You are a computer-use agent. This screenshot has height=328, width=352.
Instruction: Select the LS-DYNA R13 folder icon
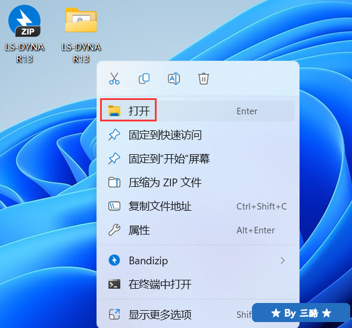click(81, 35)
